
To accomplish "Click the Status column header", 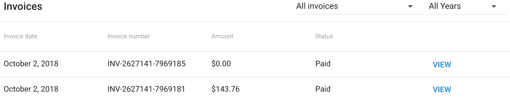I will pos(324,36).
